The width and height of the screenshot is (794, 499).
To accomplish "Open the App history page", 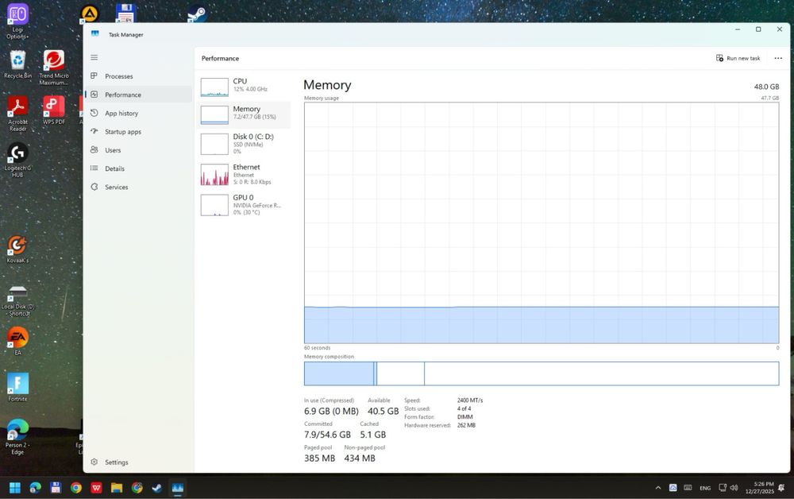I will 137,113.
